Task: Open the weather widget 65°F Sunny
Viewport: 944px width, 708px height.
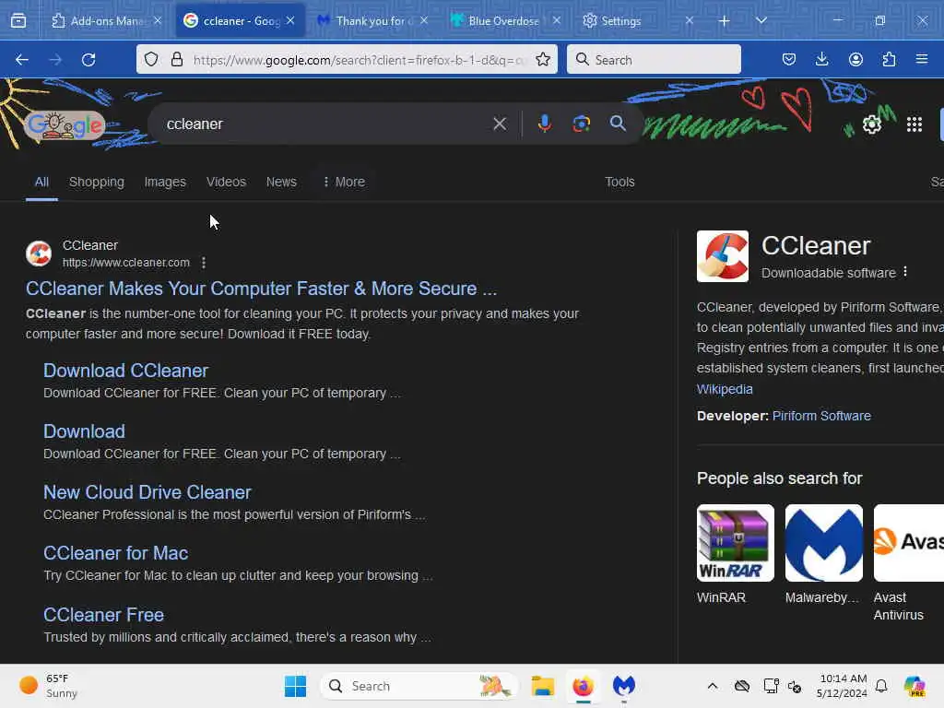Action: [x=50, y=686]
